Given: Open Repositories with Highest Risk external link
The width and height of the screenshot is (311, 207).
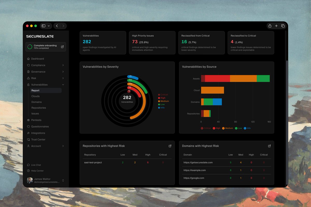Looking at the screenshot, I should click(x=170, y=146).
